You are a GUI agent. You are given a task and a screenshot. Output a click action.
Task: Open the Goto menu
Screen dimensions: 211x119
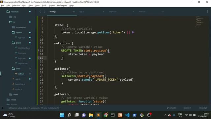click(37, 6)
